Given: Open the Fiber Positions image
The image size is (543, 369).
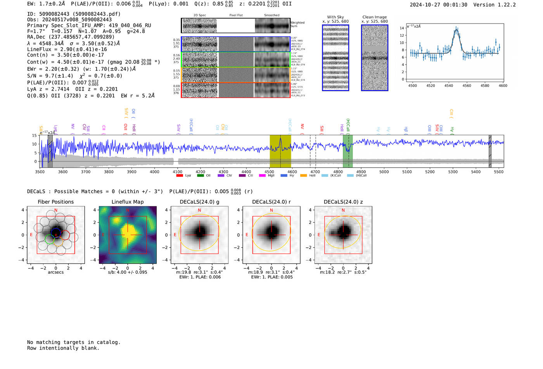Looking at the screenshot, I should (x=56, y=235).
